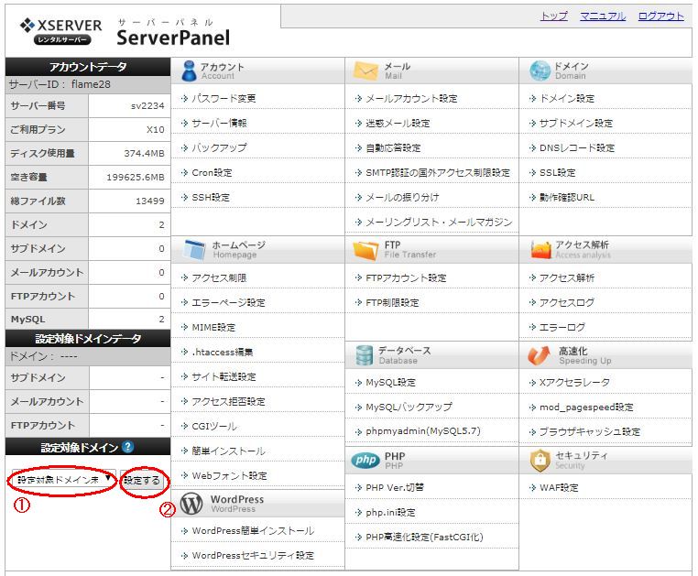This screenshot has height=576, width=698.
Task: Click the Speeding Up arrow icon
Action: tap(540, 355)
